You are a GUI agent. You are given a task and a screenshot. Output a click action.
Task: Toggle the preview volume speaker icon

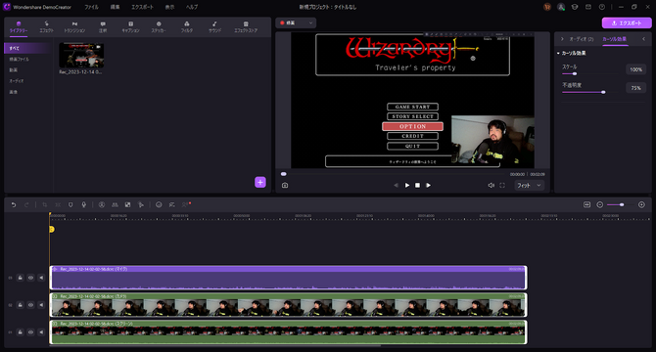(x=492, y=185)
